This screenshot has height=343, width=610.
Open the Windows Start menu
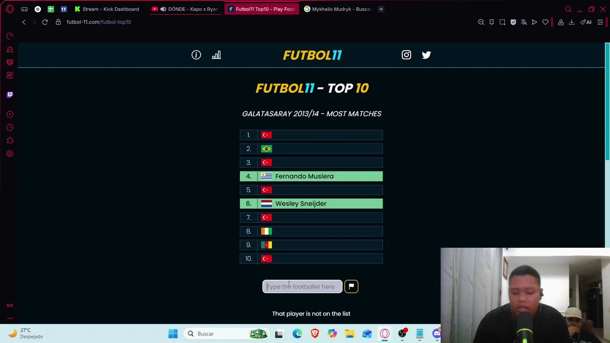click(173, 333)
